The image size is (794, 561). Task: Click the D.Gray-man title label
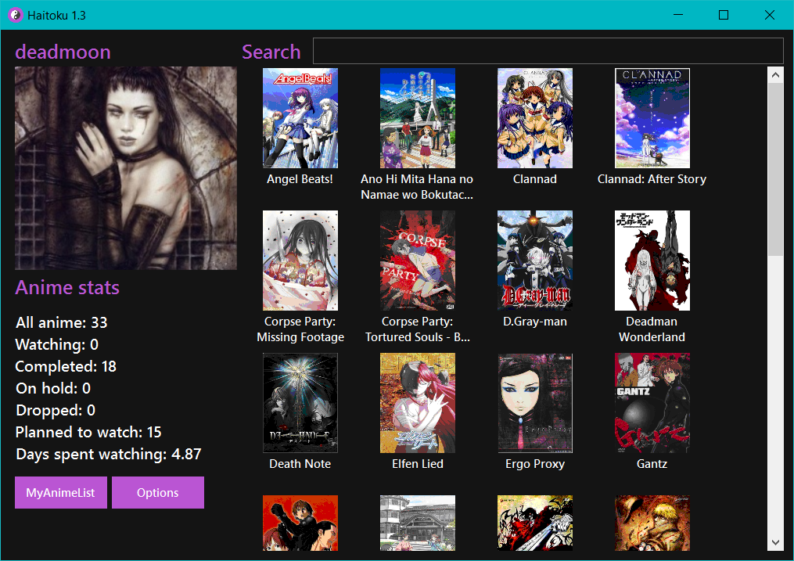click(535, 322)
